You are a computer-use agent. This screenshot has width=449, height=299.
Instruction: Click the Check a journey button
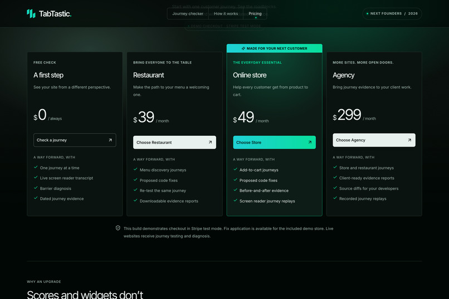[75, 140]
